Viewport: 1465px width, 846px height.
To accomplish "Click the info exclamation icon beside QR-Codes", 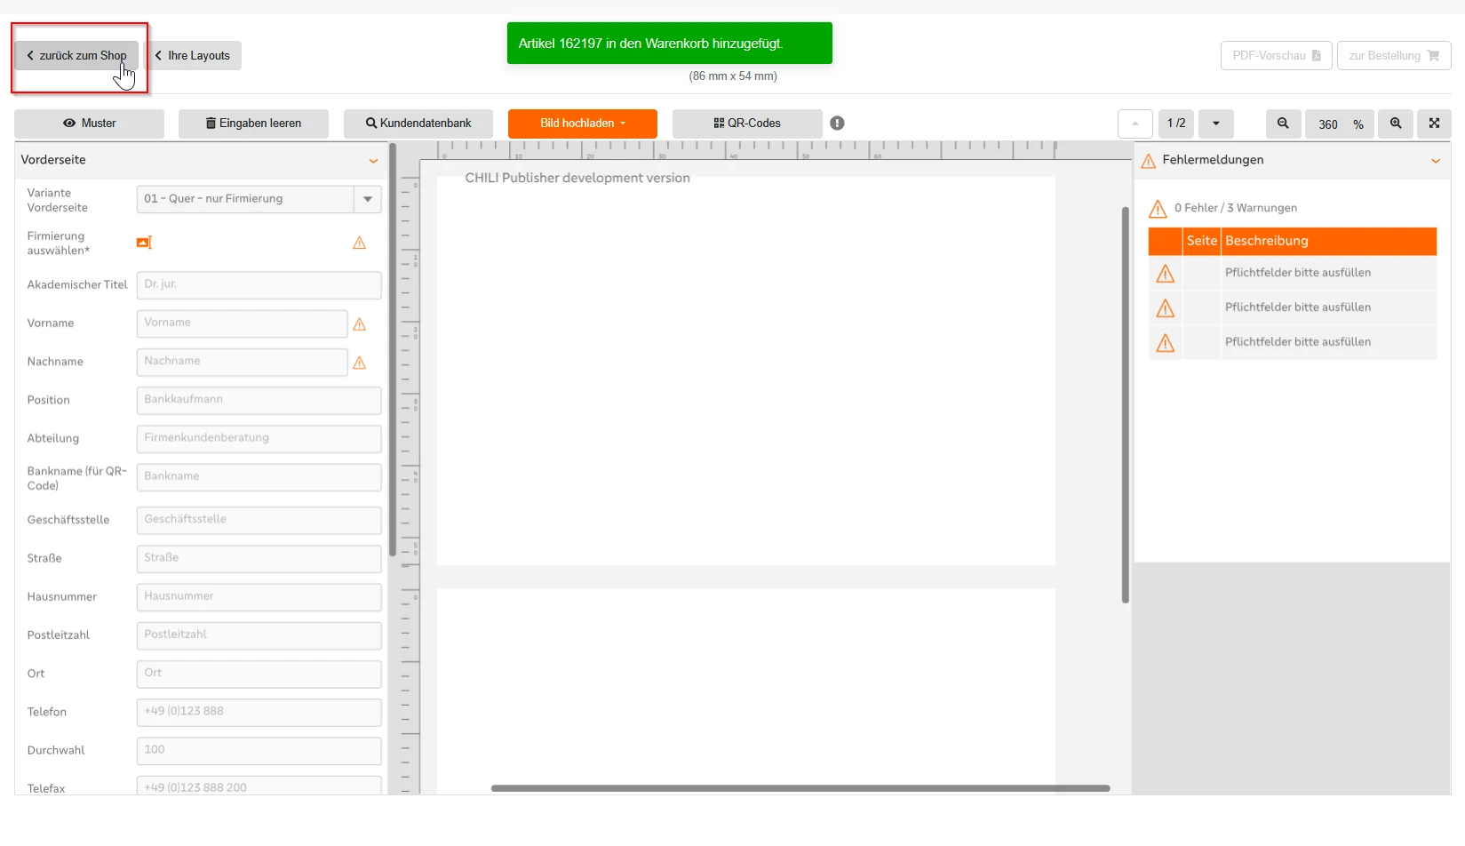I will point(837,124).
